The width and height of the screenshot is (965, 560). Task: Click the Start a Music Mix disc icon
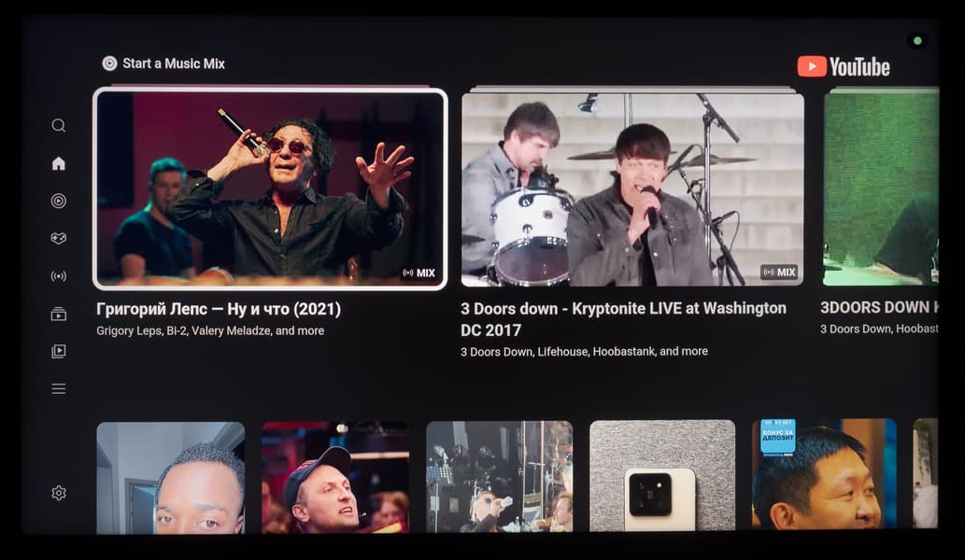pos(109,63)
